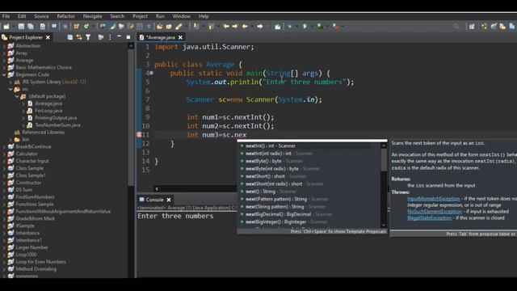The width and height of the screenshot is (517, 291).
Task: Maximize the Project Explorer view
Action: (128, 37)
